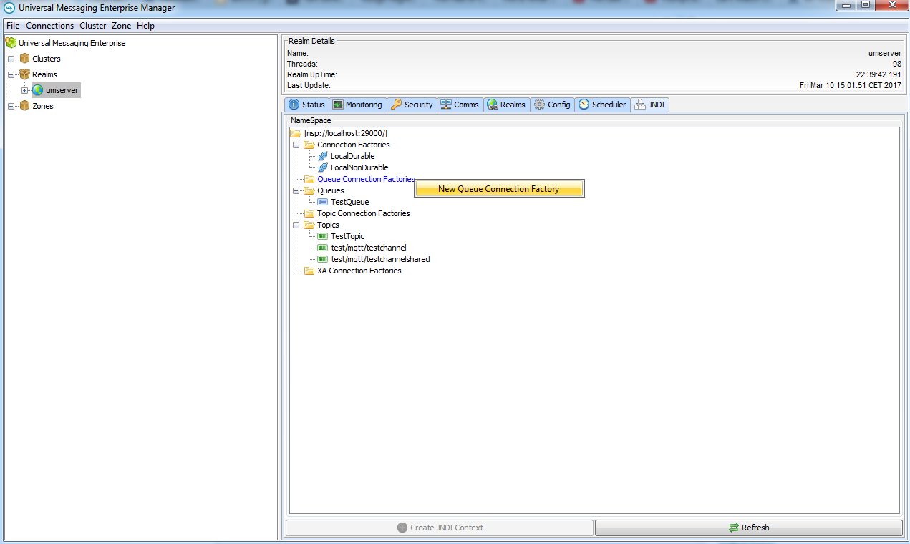Click the Connection Factories folder icon
This screenshot has width=910, height=544.
point(309,145)
